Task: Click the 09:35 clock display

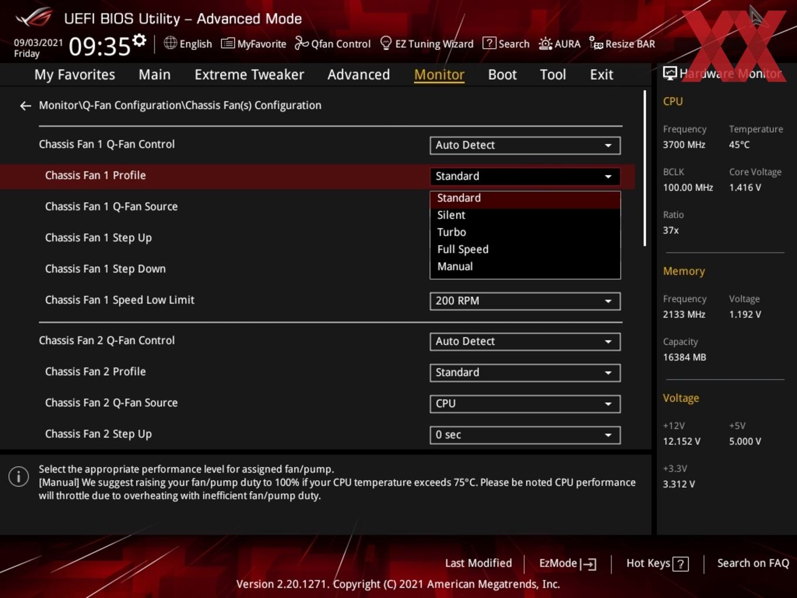Action: [x=100, y=46]
